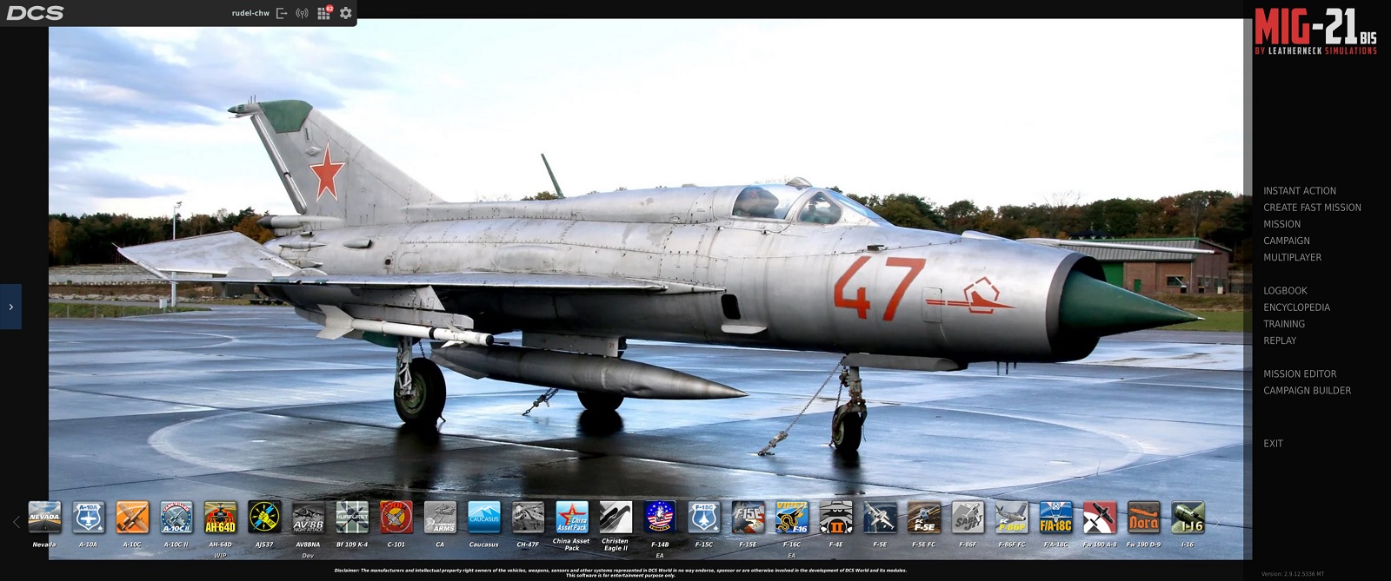This screenshot has height=581, width=1391.
Task: Click the DCS logo in top-left
Action: 35,13
